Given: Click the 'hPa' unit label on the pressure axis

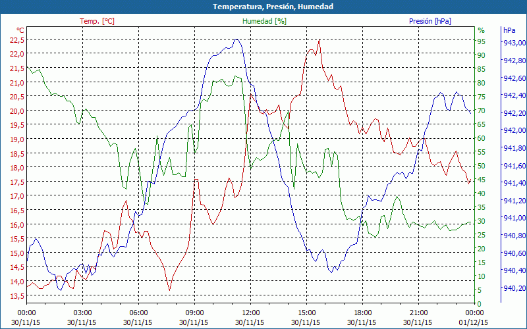Looking at the screenshot, I should click(509, 30).
